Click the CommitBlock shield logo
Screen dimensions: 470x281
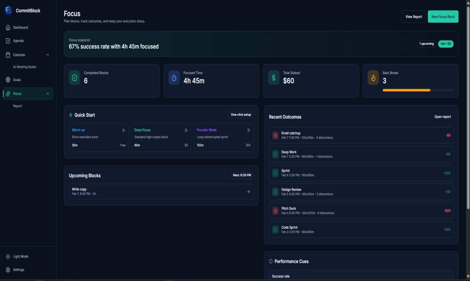pos(8,10)
